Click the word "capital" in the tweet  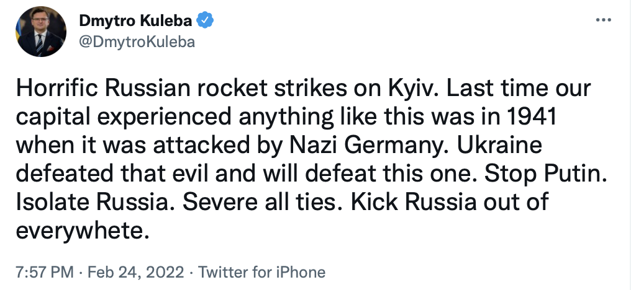(x=53, y=120)
